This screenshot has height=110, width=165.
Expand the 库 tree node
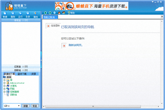click(4, 80)
